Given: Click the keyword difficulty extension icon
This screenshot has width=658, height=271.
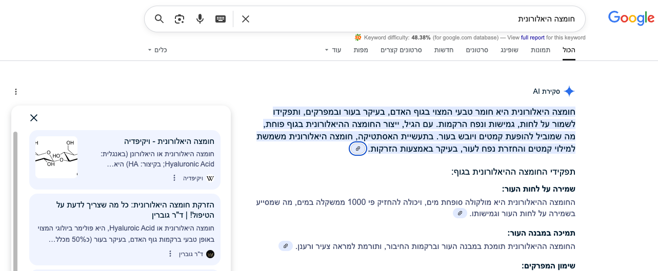Looking at the screenshot, I should tap(358, 37).
